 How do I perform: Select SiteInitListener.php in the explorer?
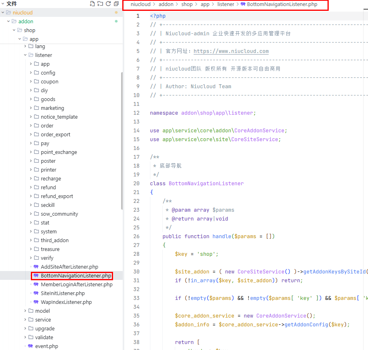coord(63,293)
